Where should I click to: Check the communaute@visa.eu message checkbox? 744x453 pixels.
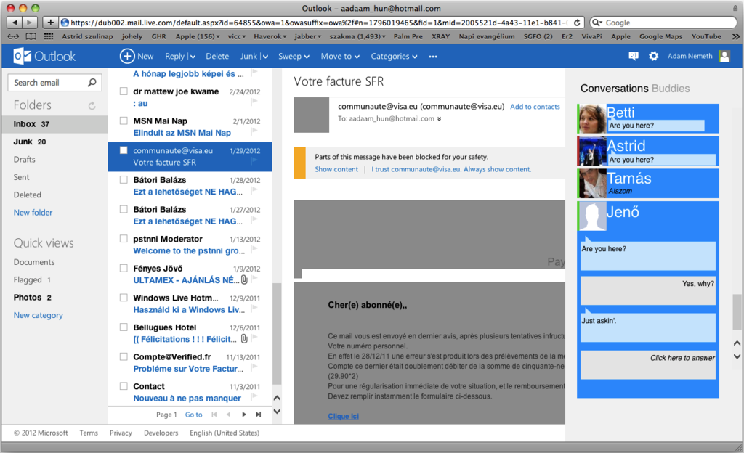pos(124,150)
